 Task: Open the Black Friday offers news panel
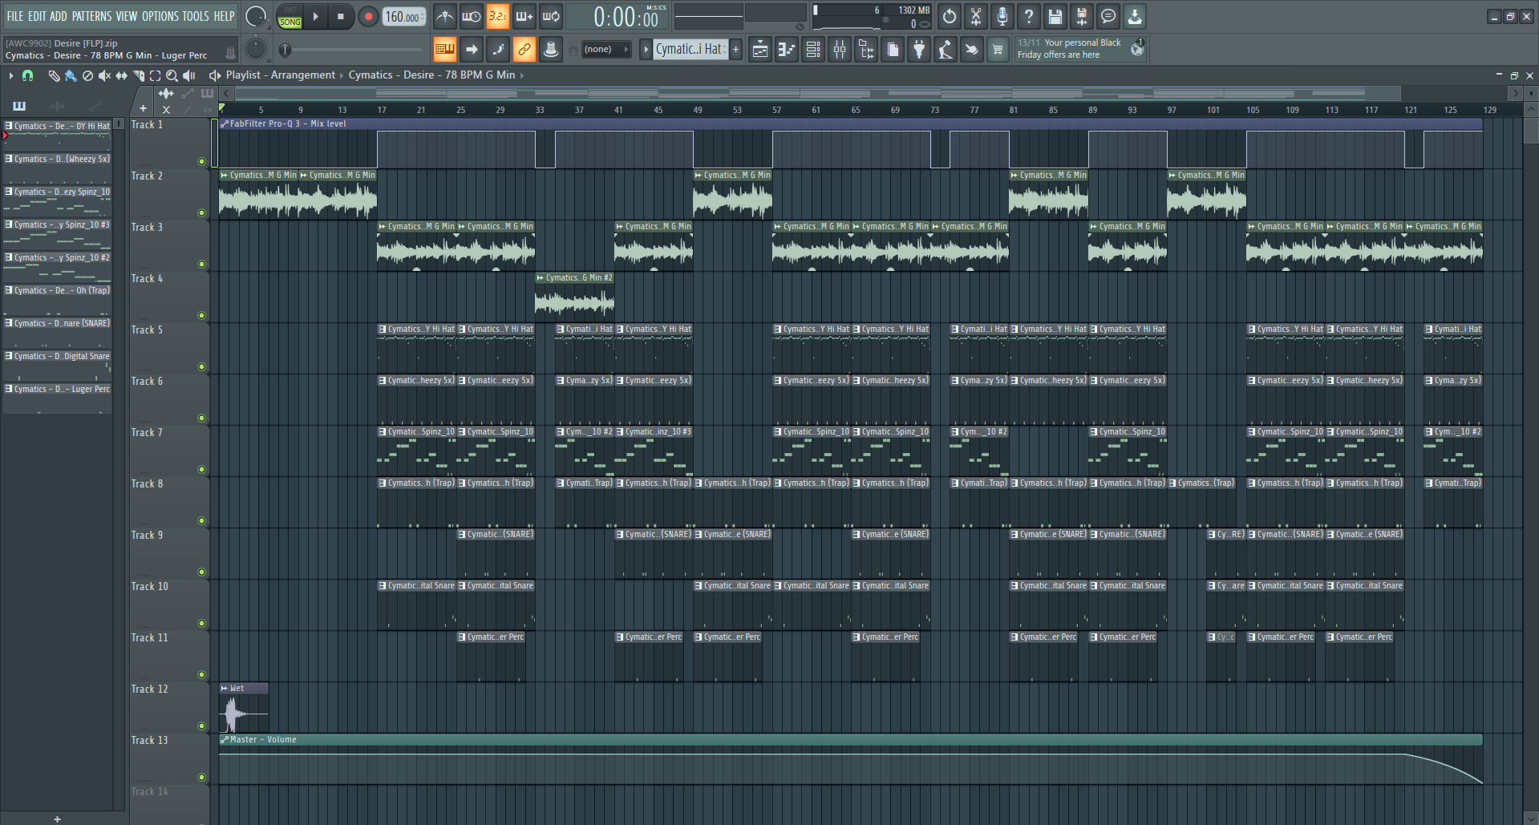tap(1080, 49)
